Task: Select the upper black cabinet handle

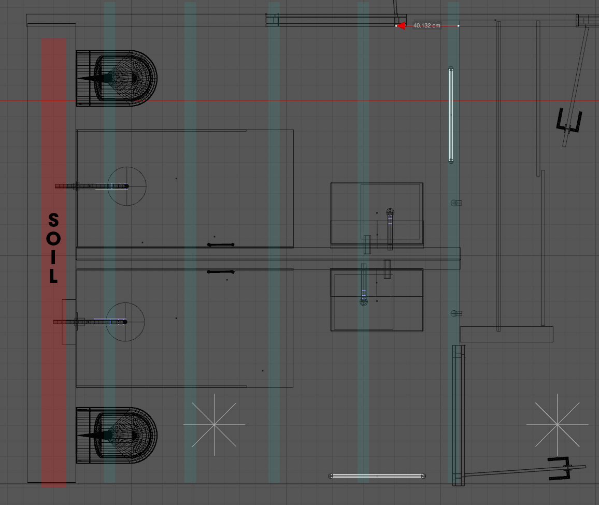Action: [x=221, y=244]
